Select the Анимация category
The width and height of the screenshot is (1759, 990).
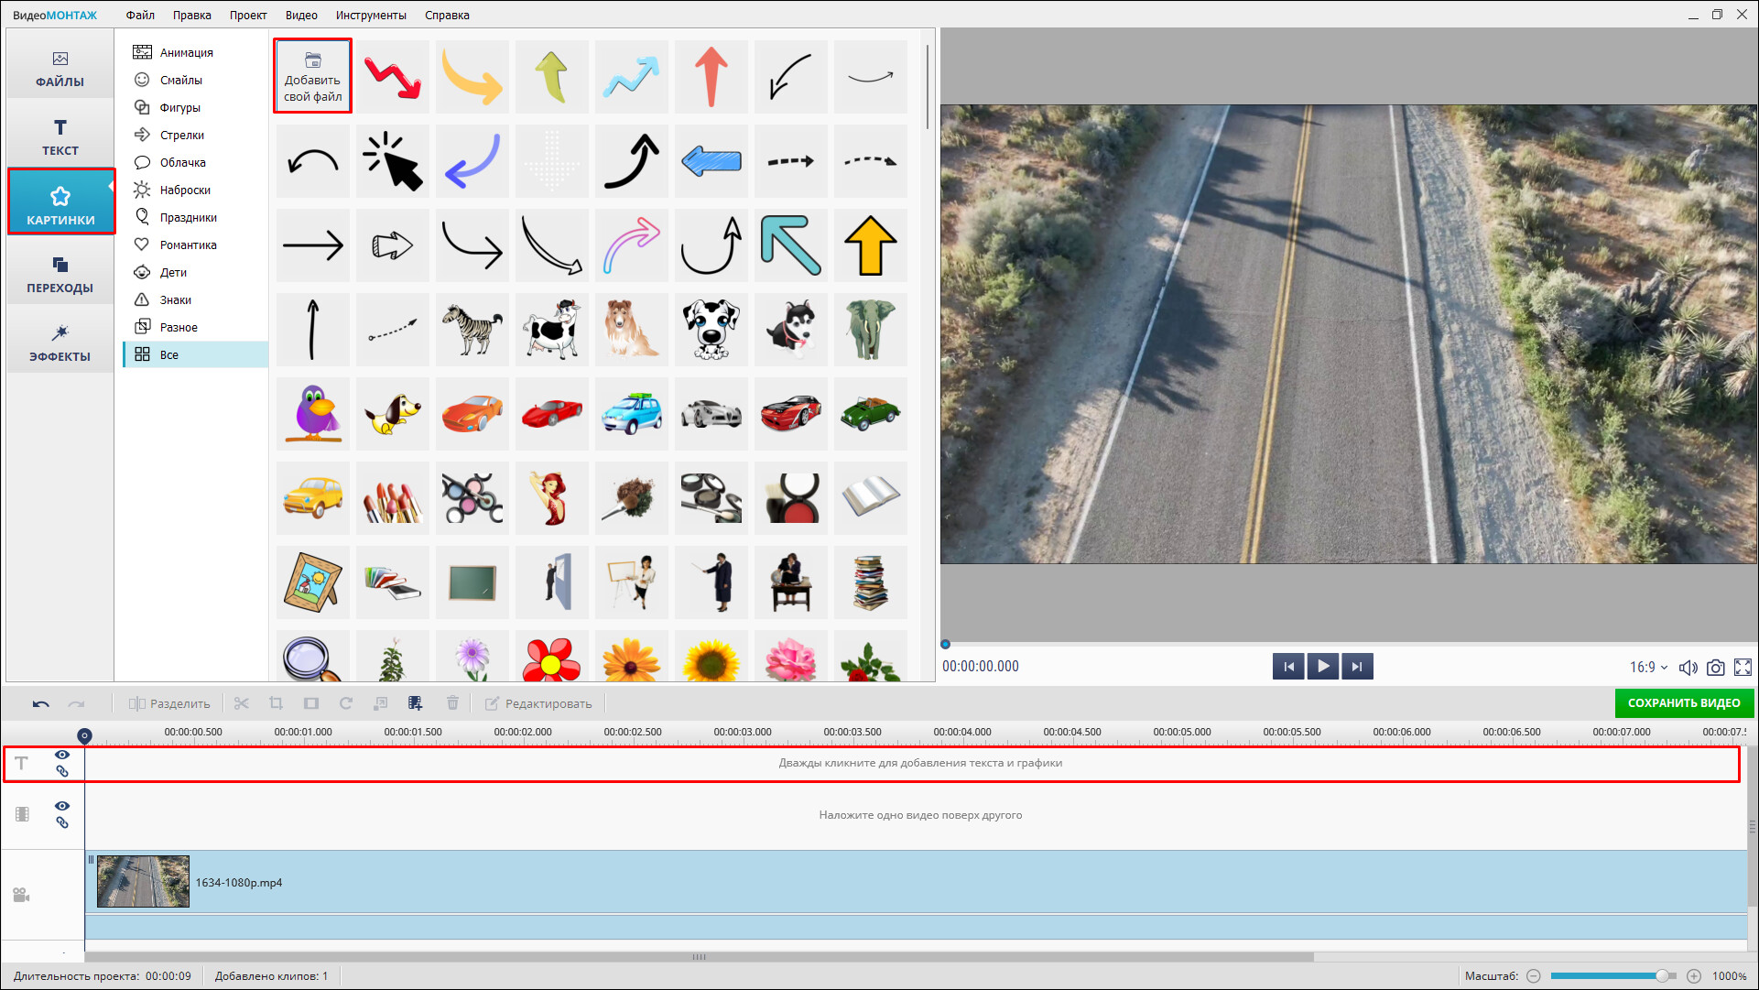pyautogui.click(x=195, y=52)
